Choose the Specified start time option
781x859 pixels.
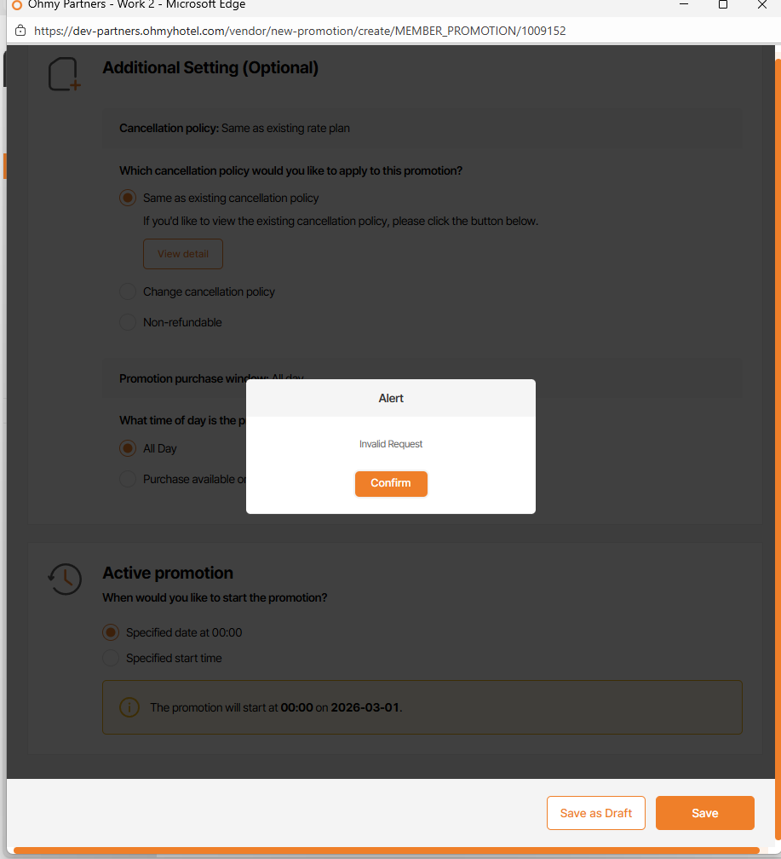111,658
